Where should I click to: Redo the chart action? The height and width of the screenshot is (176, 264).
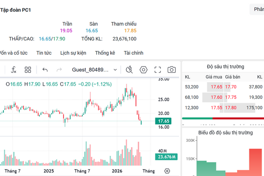click(59, 70)
